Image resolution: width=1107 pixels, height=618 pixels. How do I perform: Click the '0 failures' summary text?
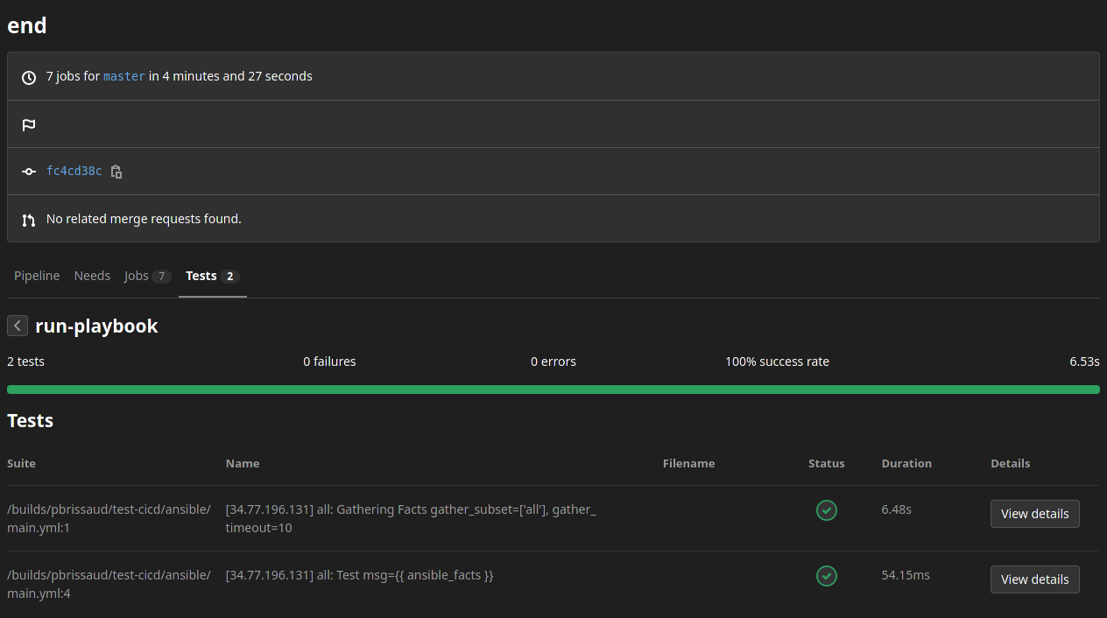point(329,361)
